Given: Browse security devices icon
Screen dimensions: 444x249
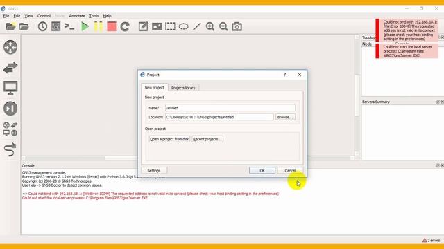Looking at the screenshot, I should (10, 109).
